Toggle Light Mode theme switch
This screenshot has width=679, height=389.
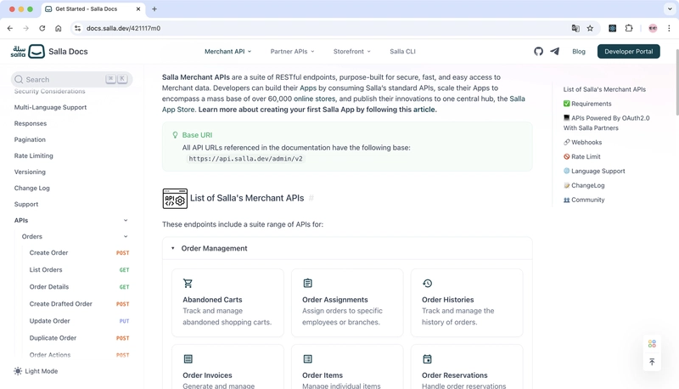tap(36, 371)
